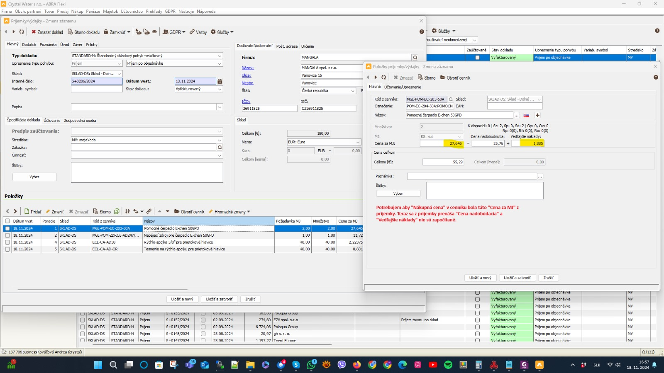Click the link chain icon in Položky toolbar
Viewport: 664px width, 373px height.
149,211
